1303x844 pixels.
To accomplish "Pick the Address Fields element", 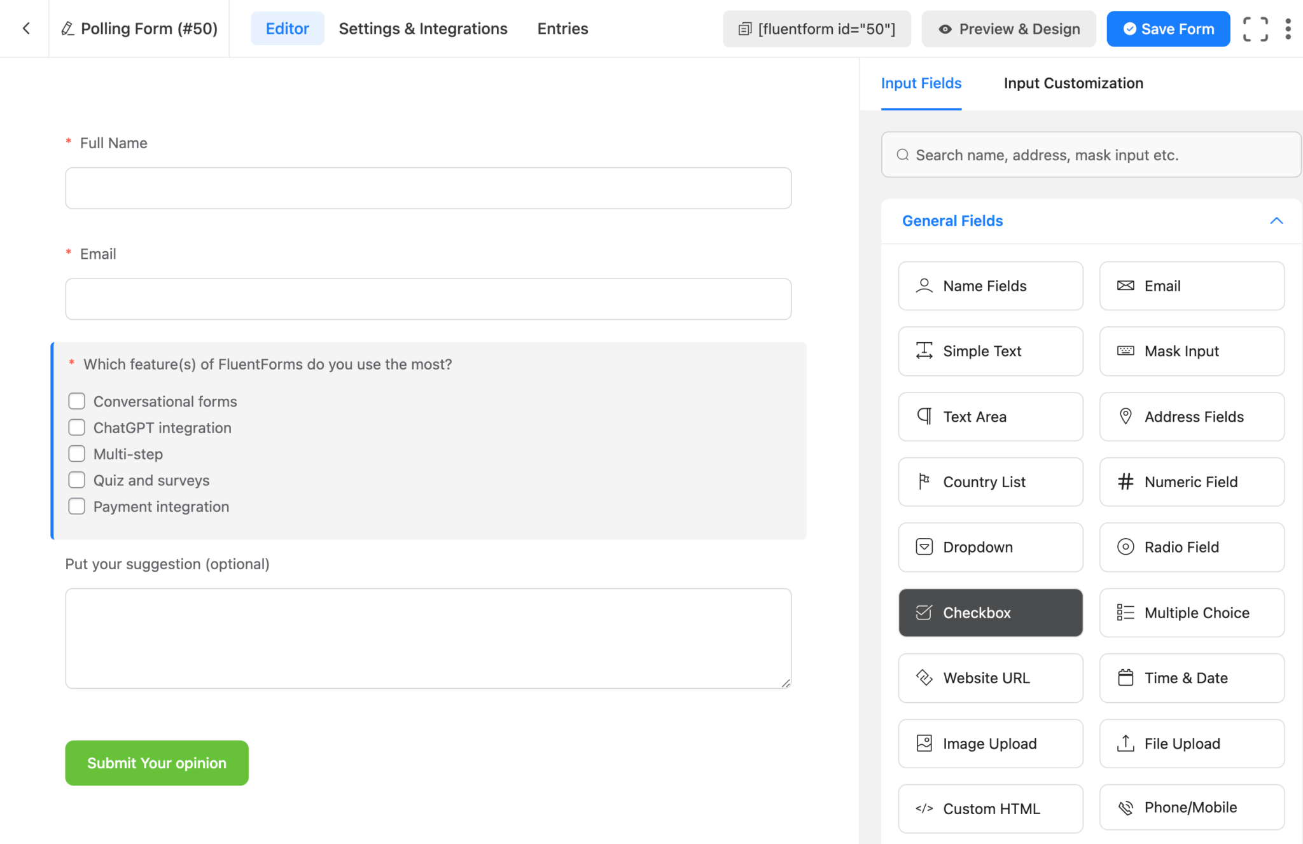I will pyautogui.click(x=1191, y=417).
